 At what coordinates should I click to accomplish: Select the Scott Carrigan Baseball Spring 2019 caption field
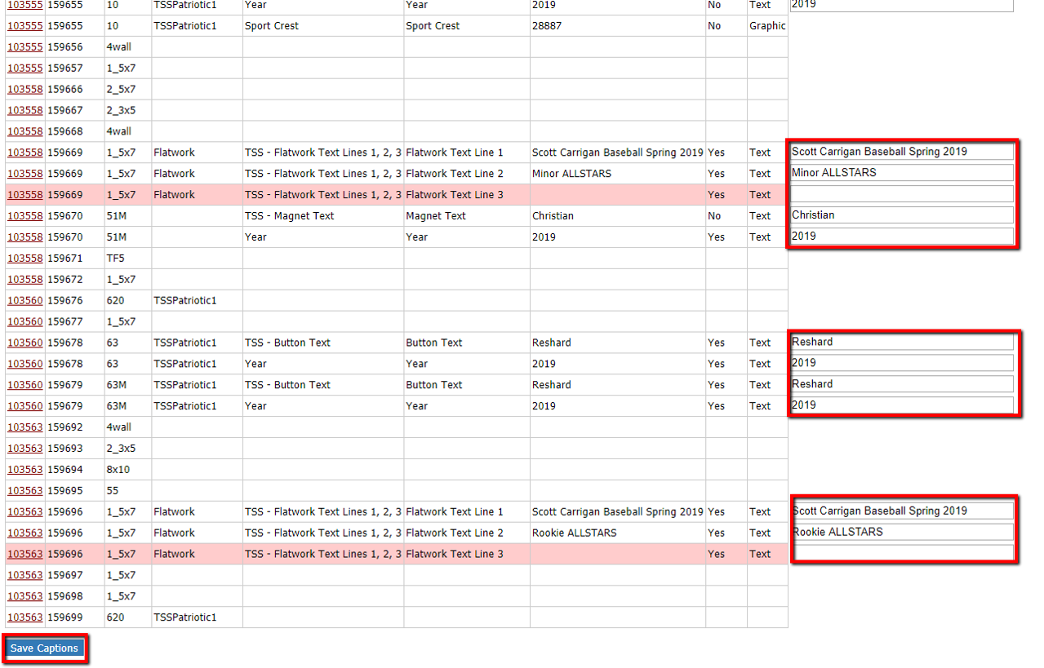pyautogui.click(x=900, y=151)
